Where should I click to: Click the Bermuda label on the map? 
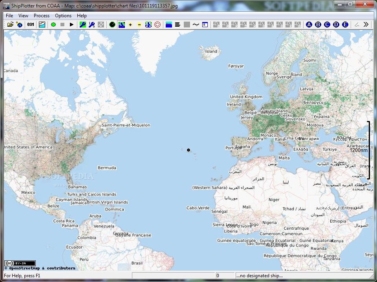tap(107, 168)
